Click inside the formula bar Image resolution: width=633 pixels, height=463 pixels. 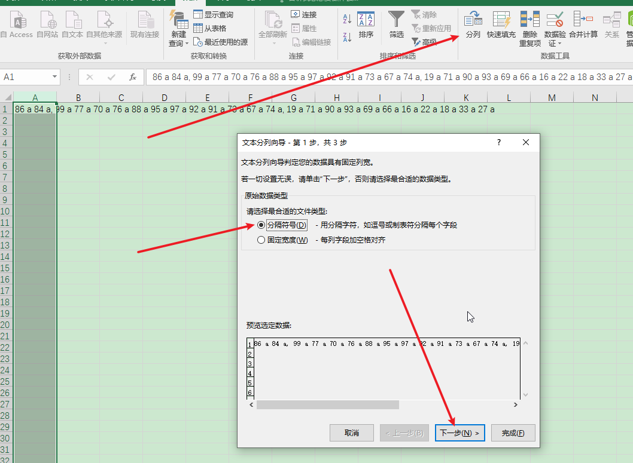[299, 77]
